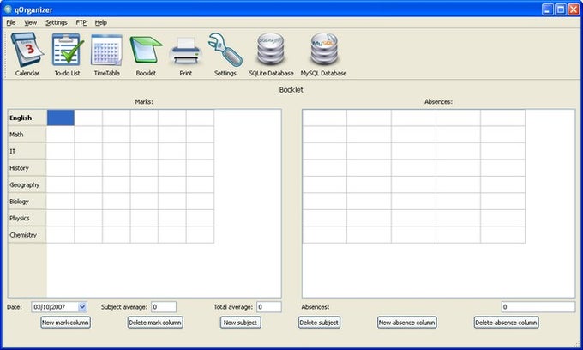
Task: Open the To-do List icon
Action: point(67,51)
